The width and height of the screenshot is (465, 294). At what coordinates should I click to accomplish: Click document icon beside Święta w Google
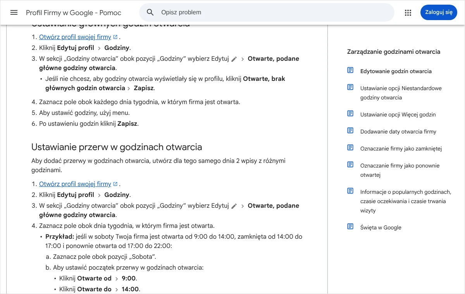tap(350, 227)
